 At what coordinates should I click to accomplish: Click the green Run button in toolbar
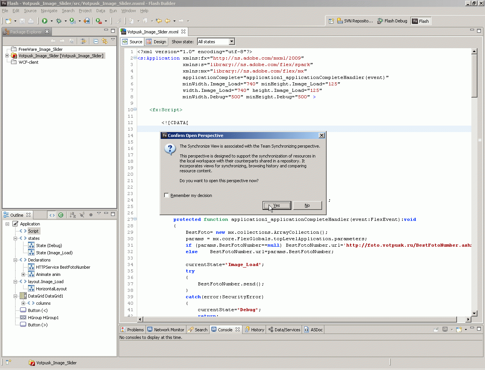coord(45,21)
